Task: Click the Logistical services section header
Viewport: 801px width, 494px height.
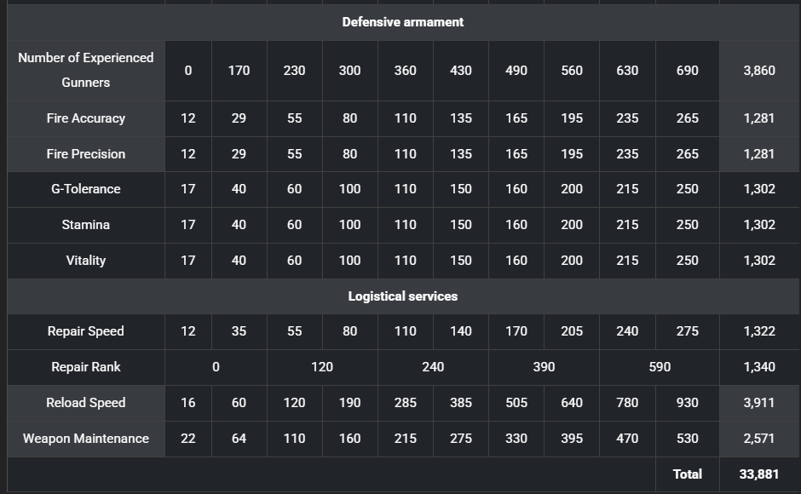Action: click(402, 296)
